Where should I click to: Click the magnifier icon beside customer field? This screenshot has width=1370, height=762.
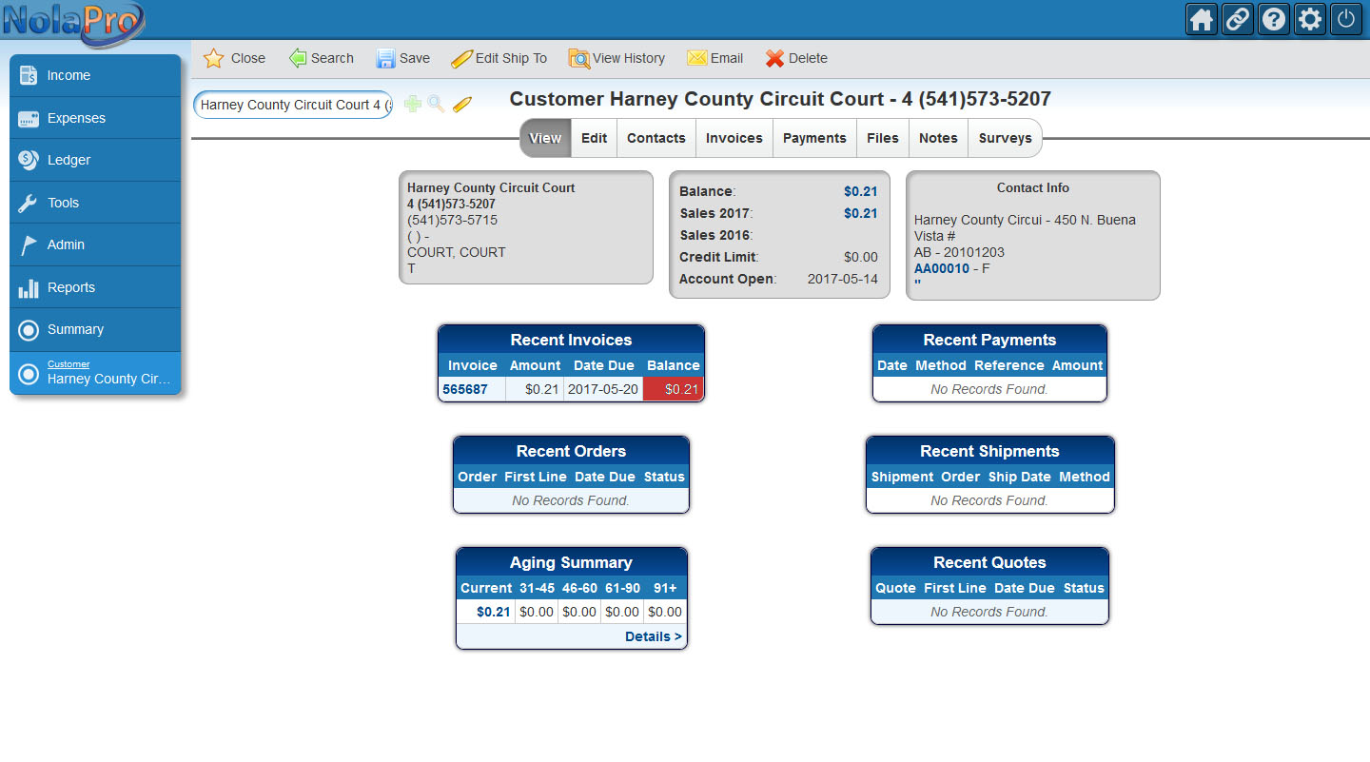point(437,105)
